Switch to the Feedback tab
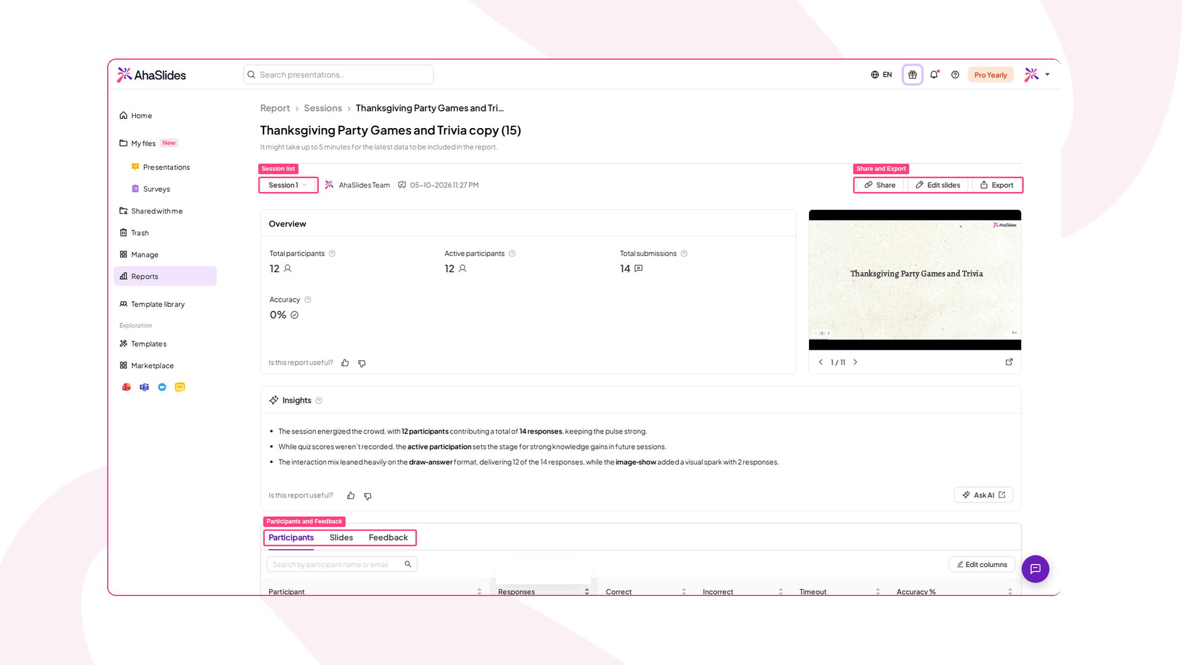Image resolution: width=1182 pixels, height=665 pixels. tap(388, 538)
